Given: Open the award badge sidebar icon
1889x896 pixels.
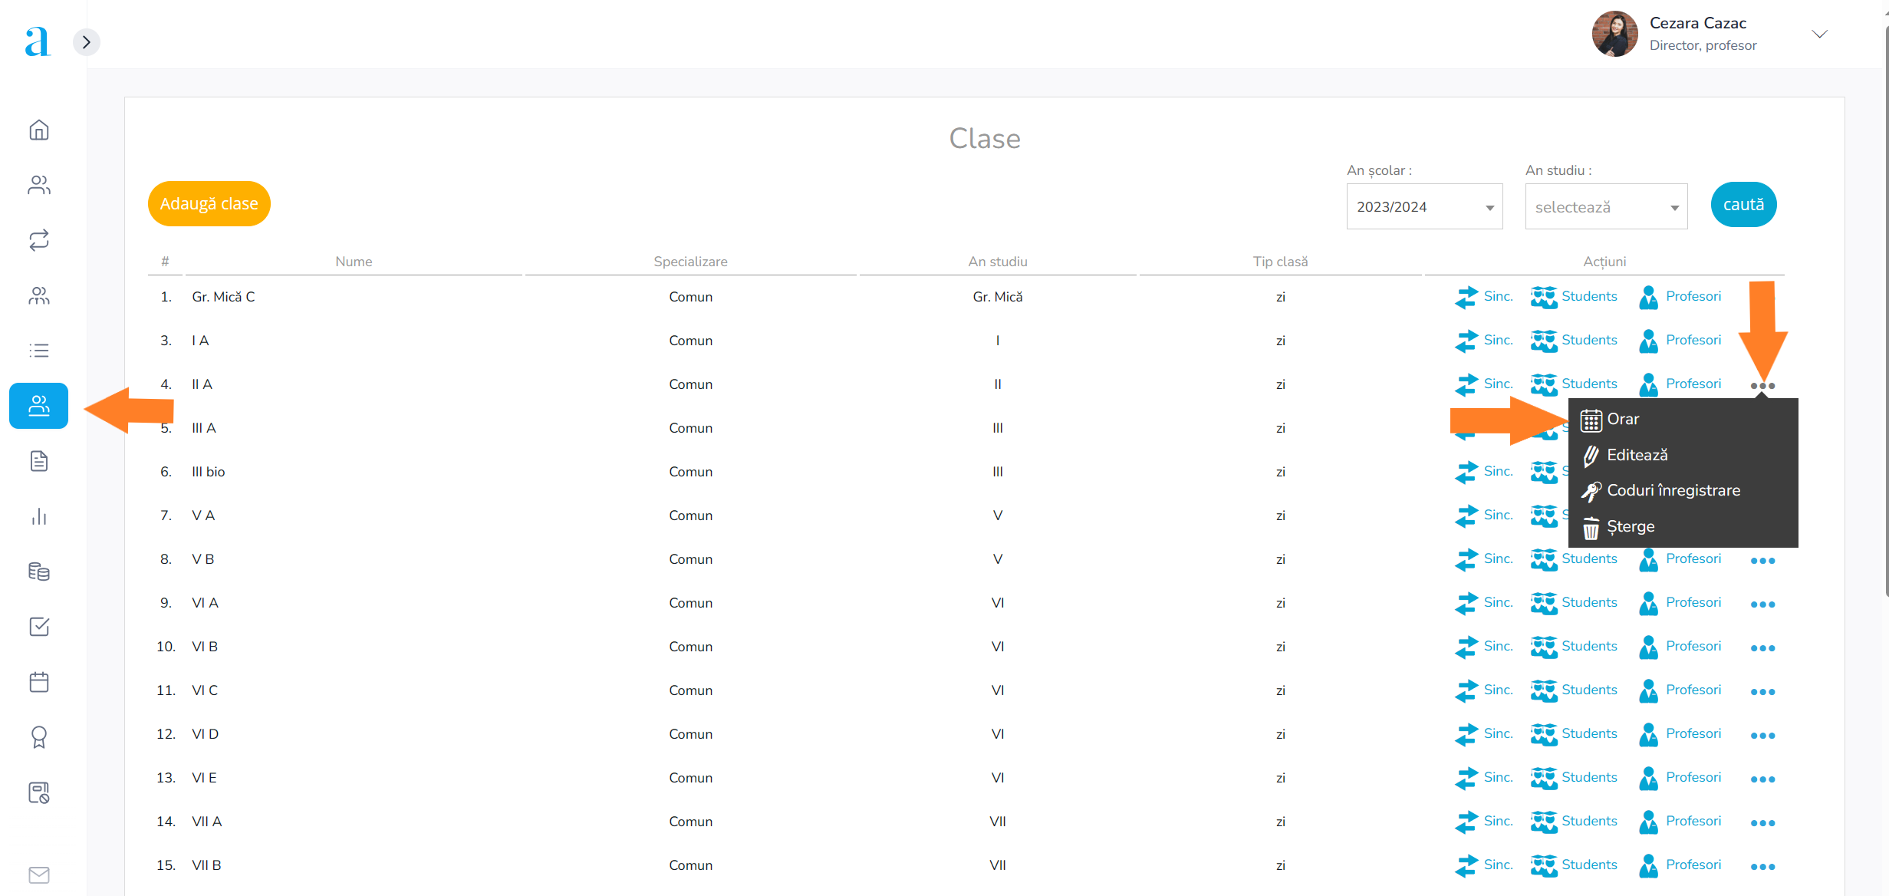Looking at the screenshot, I should [39, 737].
